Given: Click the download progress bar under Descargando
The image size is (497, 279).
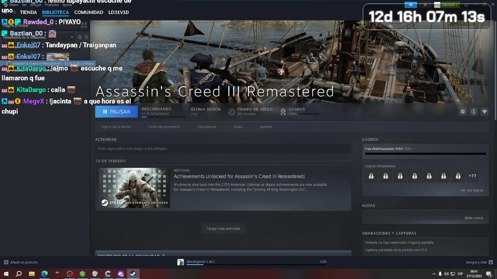Looking at the screenshot, I should pos(163,116).
